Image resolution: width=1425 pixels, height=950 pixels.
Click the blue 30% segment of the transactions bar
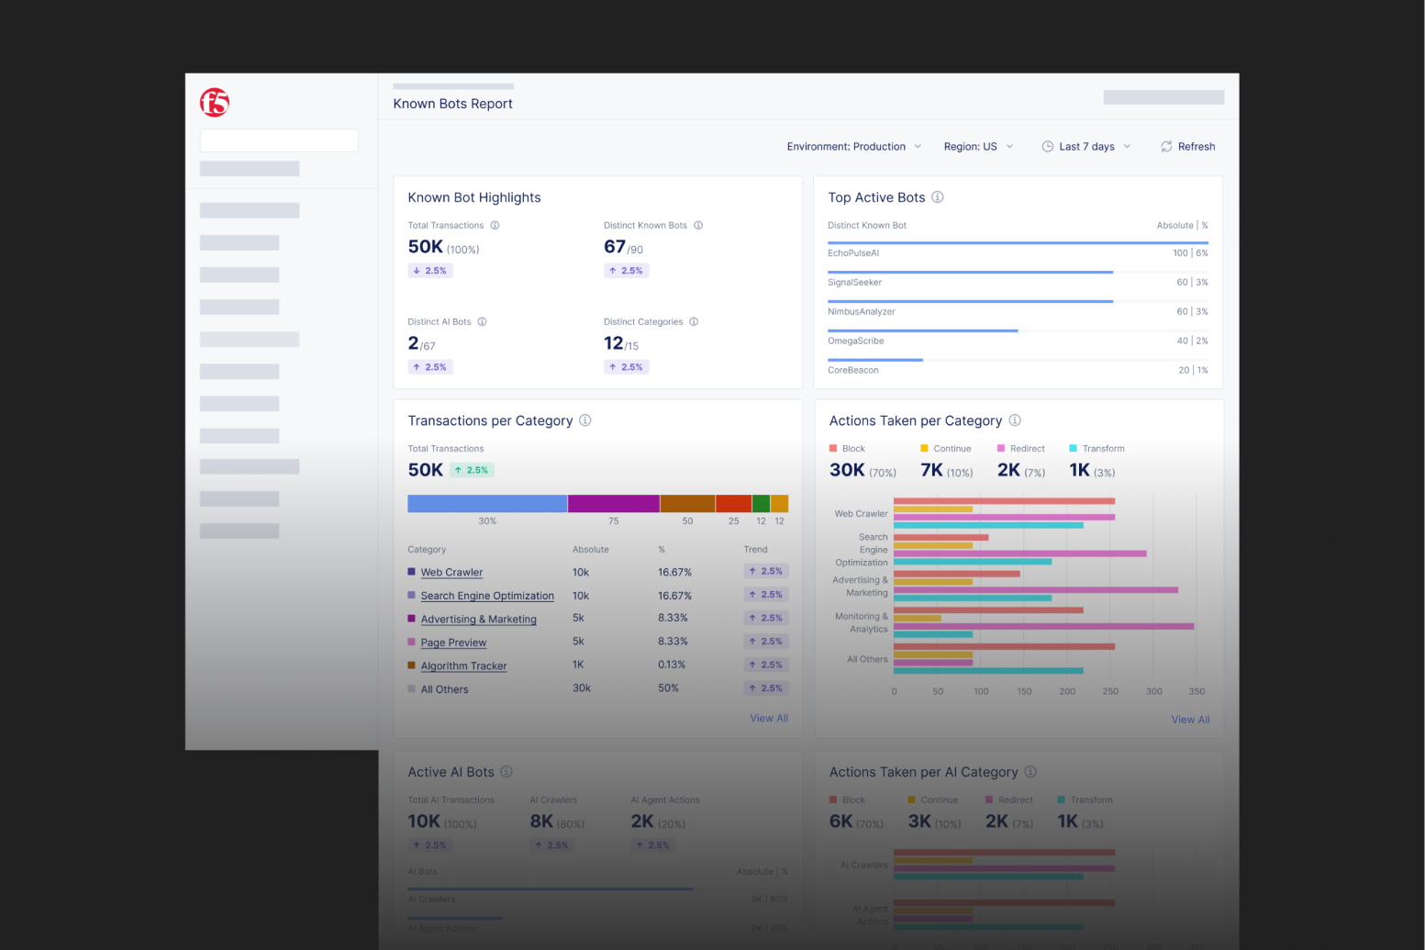point(487,504)
